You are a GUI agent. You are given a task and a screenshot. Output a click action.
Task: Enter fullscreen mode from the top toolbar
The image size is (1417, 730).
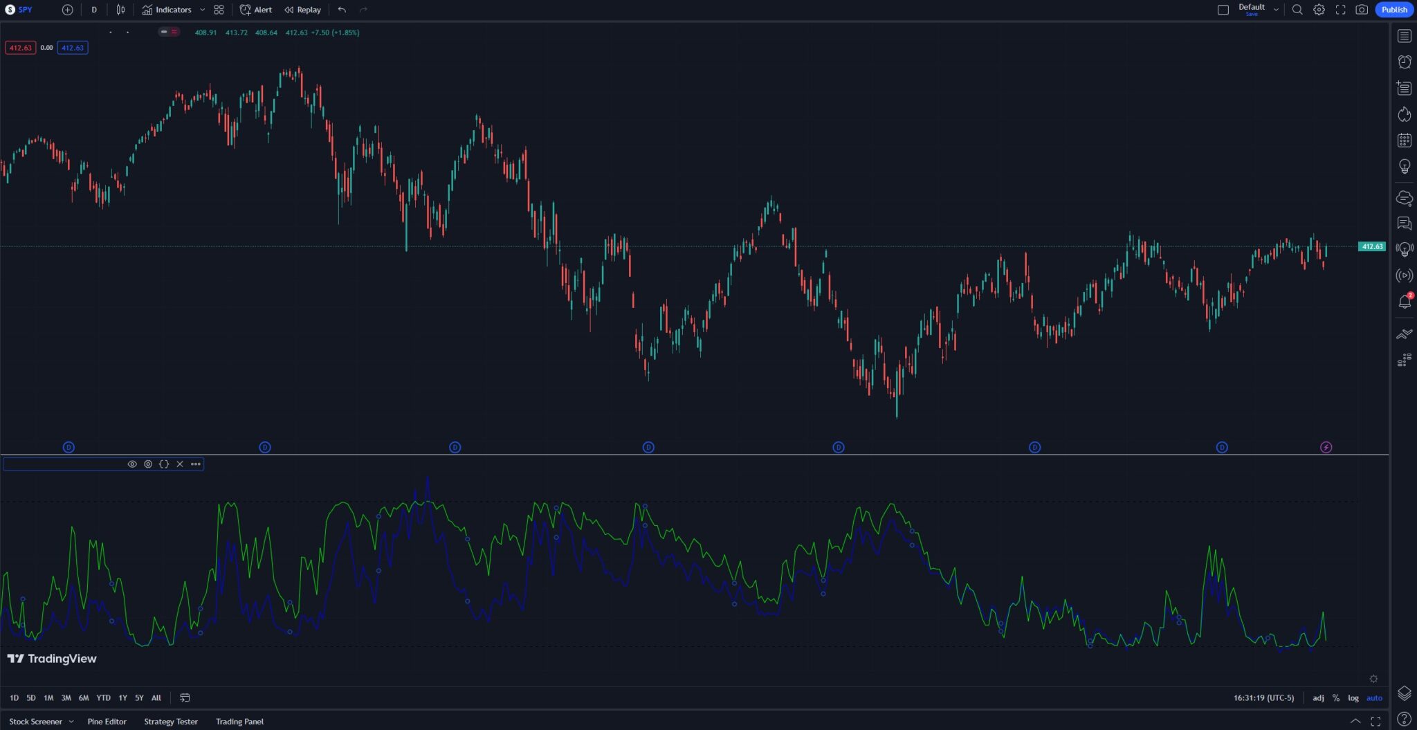pyautogui.click(x=1340, y=10)
